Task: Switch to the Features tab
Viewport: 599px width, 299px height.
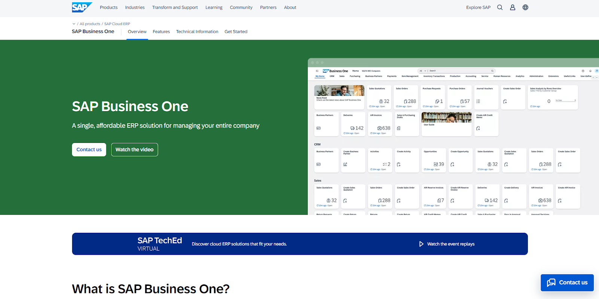Action: point(161,32)
